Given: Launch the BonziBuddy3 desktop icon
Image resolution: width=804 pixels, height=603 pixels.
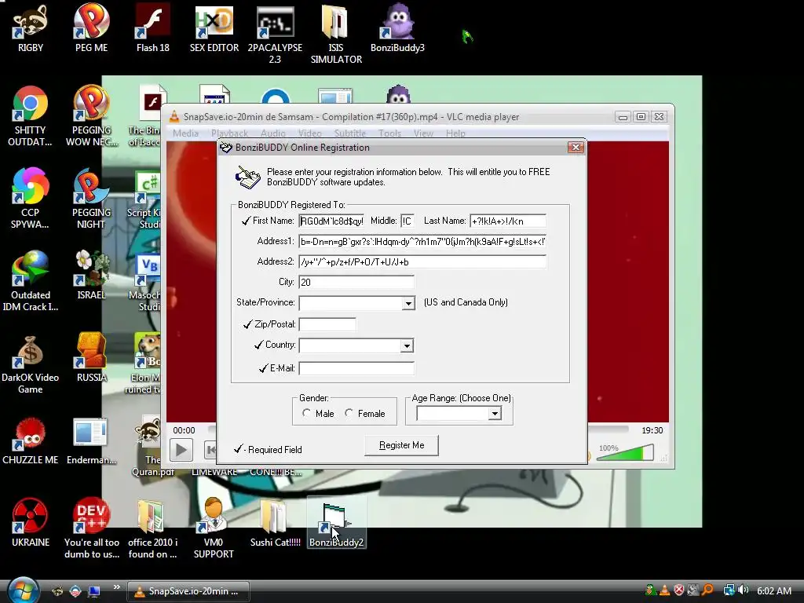Looking at the screenshot, I should [397, 29].
